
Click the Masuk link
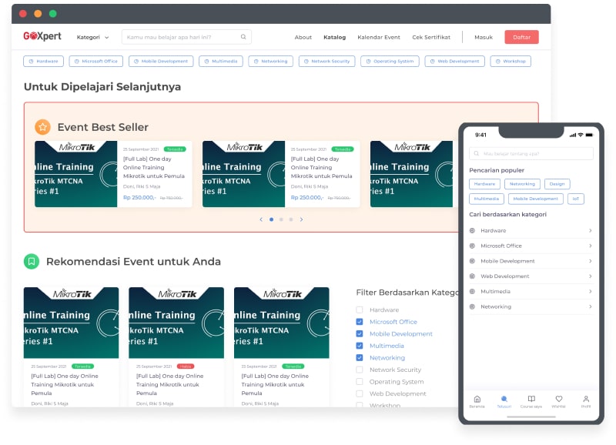(x=483, y=37)
